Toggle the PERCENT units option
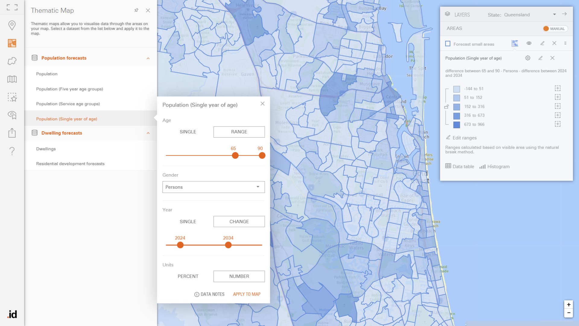 (x=188, y=276)
